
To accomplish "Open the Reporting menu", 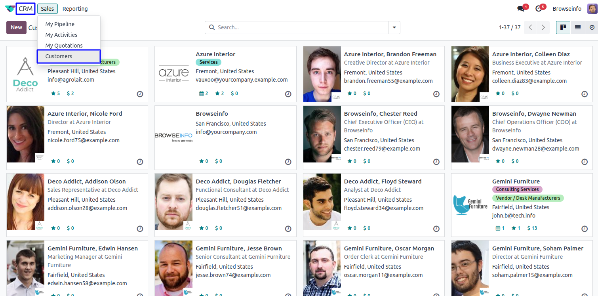I will 75,9.
